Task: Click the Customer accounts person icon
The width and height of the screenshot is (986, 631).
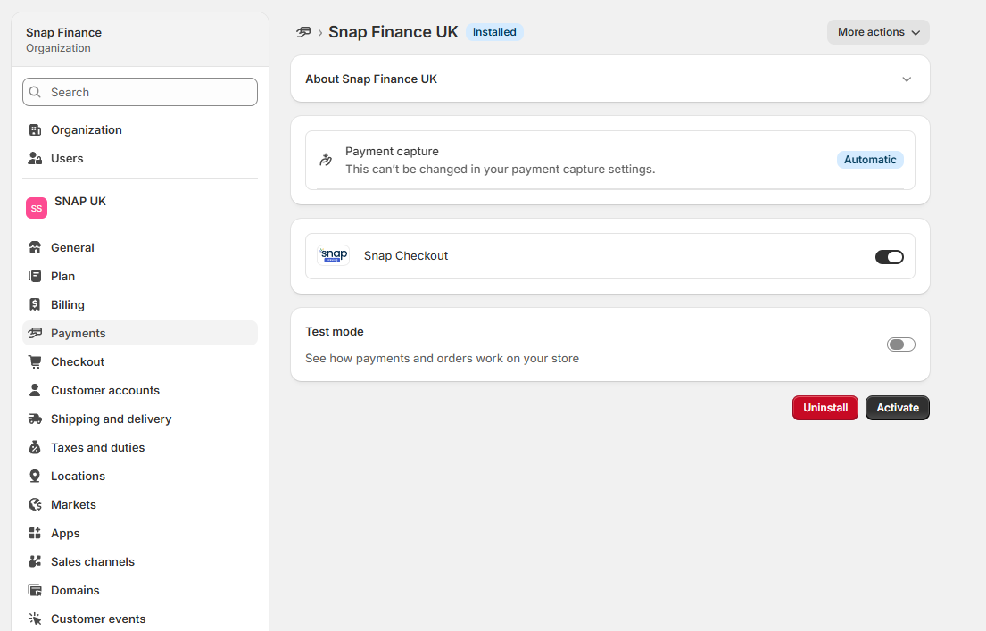Action: [x=35, y=390]
